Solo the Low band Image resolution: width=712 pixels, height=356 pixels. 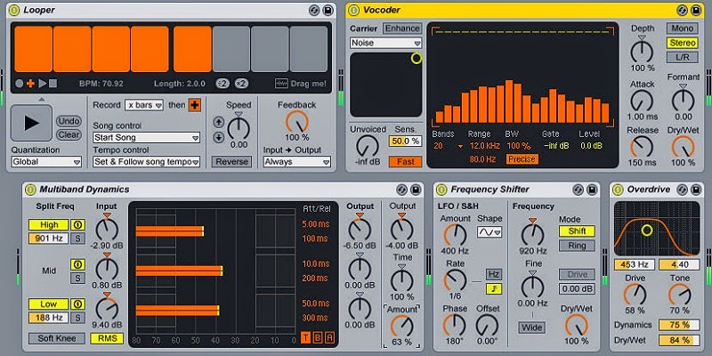point(77,318)
